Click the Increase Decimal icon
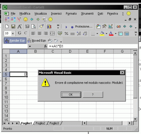The image size is (141, 134). pos(79,33)
